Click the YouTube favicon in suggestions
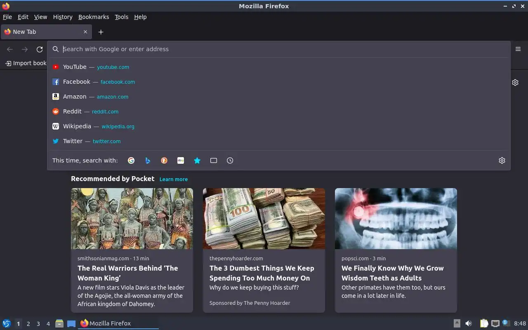The height and width of the screenshot is (330, 528). (x=56, y=67)
